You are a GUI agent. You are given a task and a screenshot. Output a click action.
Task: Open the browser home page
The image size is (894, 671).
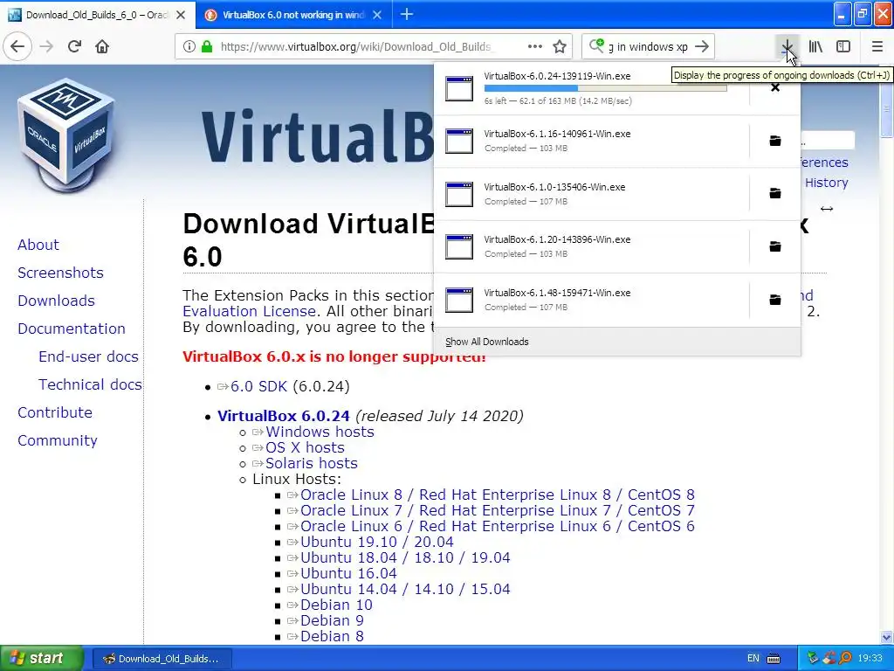tap(102, 46)
